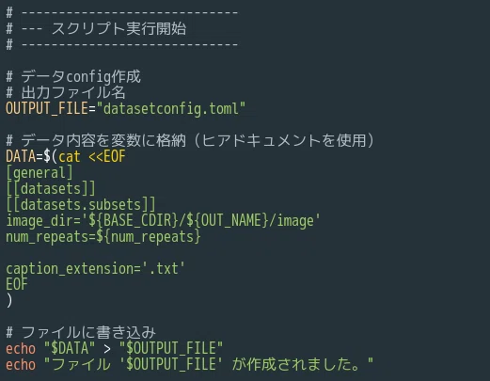This screenshot has width=490, height=381.
Task: Click the num_repeats assignment line
Action: coord(103,236)
